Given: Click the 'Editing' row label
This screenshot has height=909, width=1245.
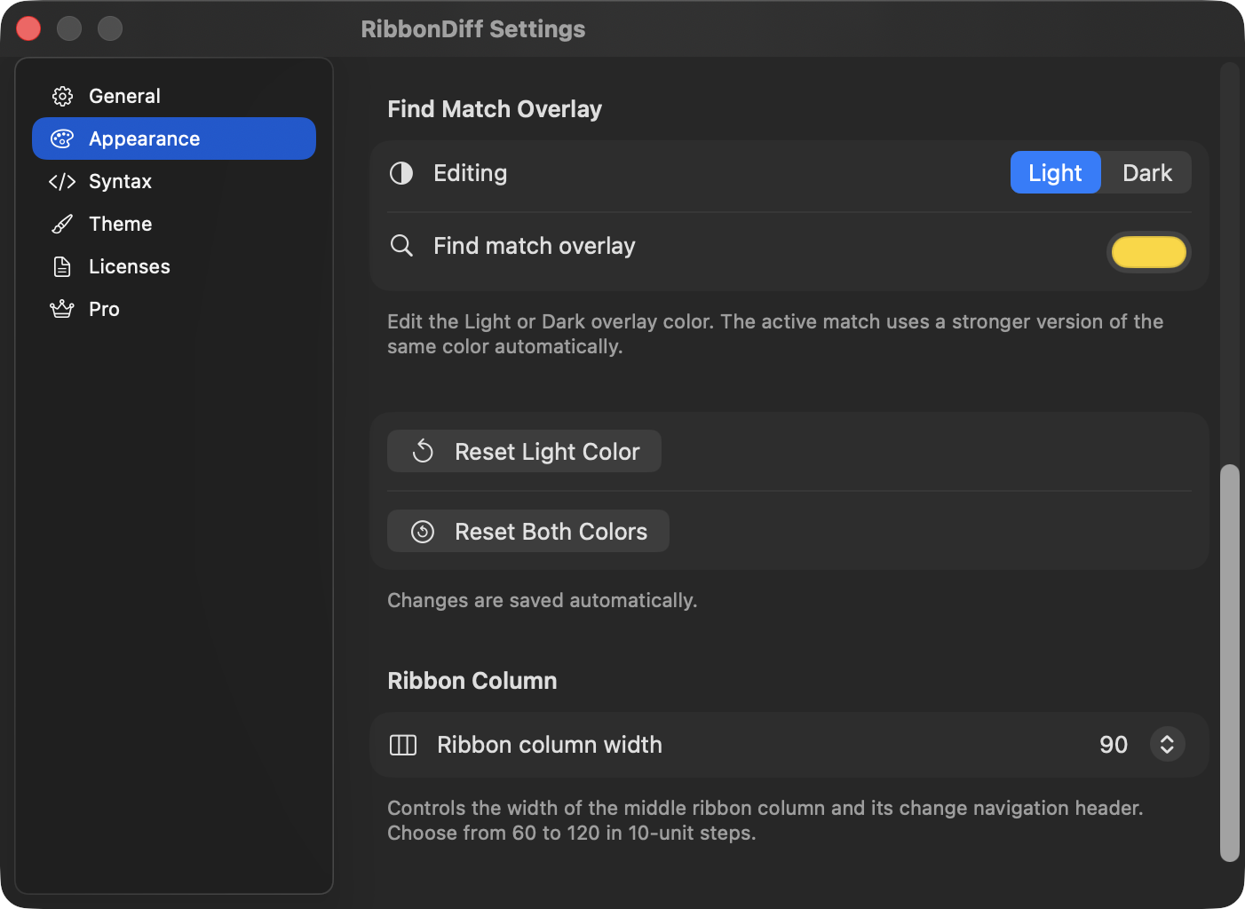Looking at the screenshot, I should pyautogui.click(x=471, y=173).
